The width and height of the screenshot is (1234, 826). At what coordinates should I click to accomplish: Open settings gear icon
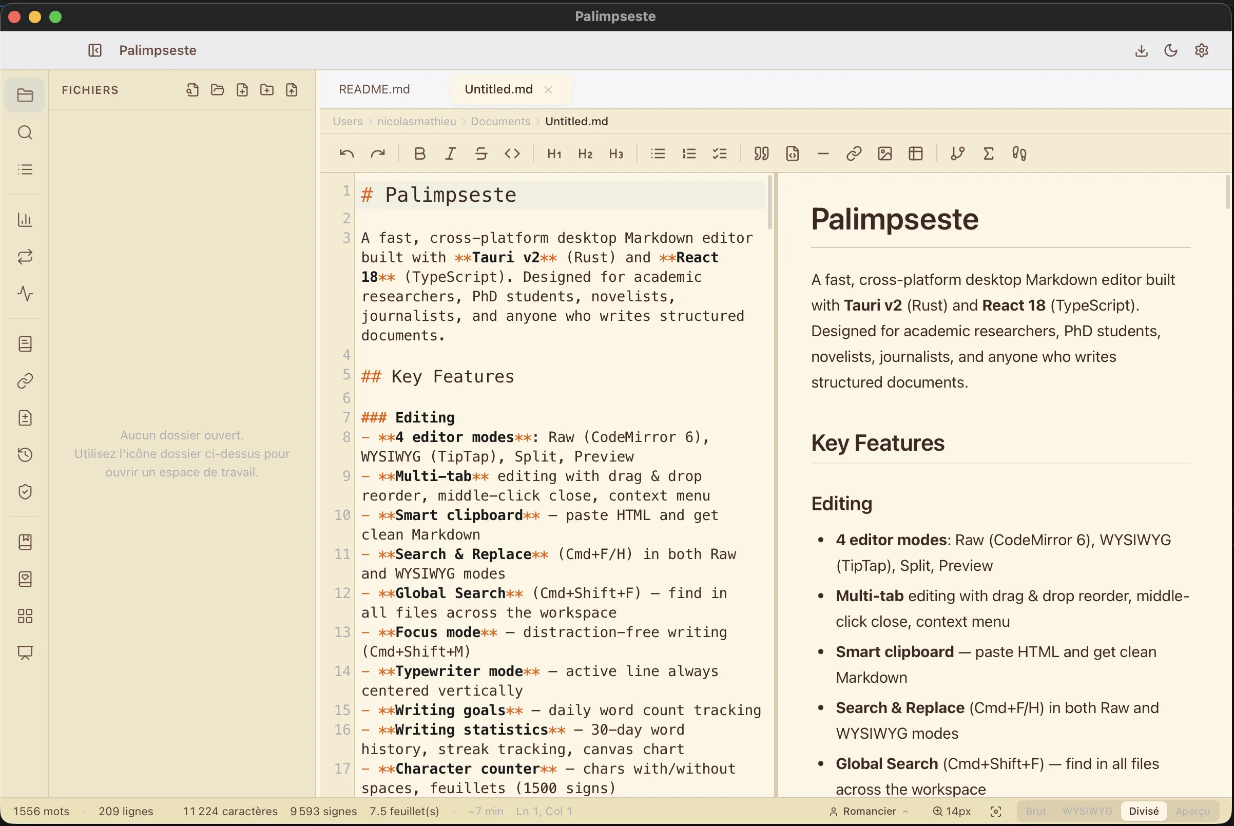[x=1201, y=51]
